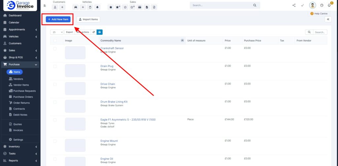Open Vendors in the Purchase submenu
Screen dimensions: 338x166
[18, 79]
